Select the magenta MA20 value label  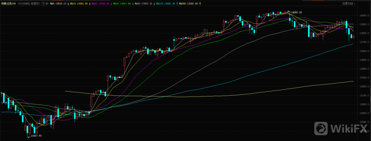click(x=102, y=3)
